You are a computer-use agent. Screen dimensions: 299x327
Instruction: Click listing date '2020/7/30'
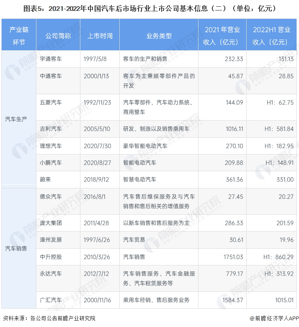97,146
